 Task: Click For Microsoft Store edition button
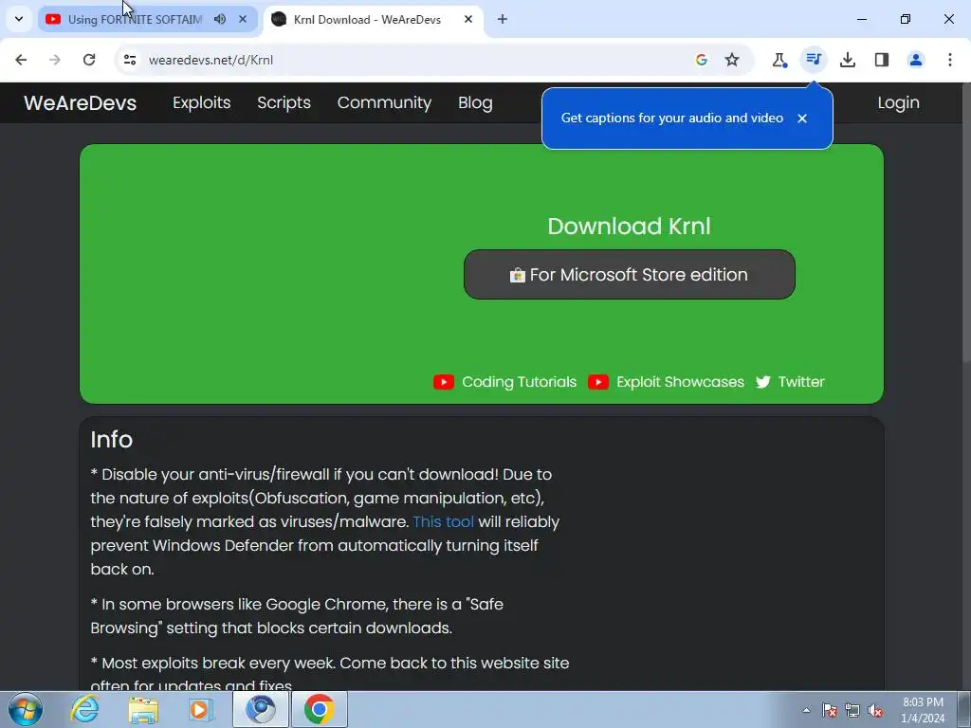coord(630,274)
